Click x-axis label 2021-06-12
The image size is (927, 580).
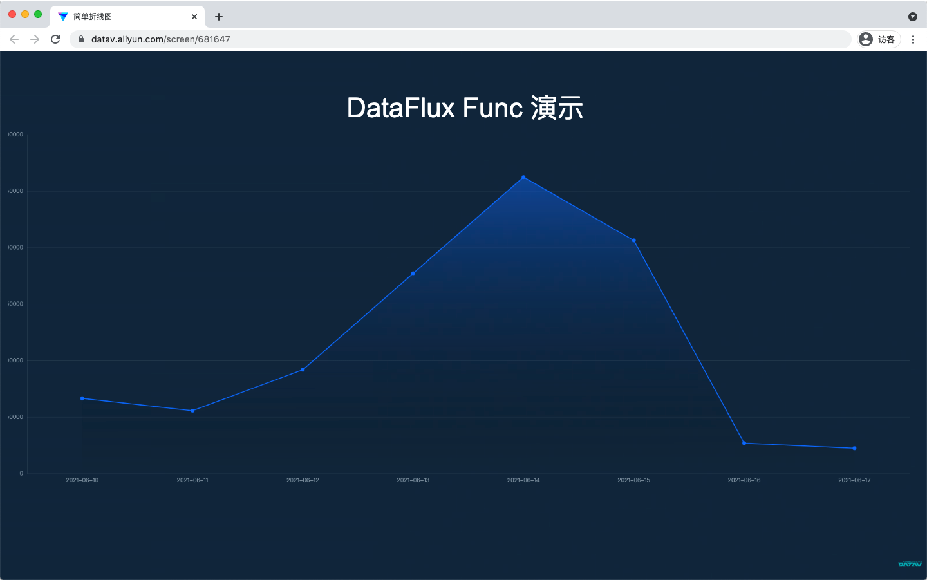(x=303, y=480)
